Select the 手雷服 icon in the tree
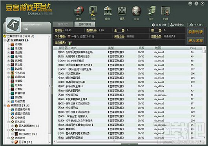208x146 pixels. 12,81
